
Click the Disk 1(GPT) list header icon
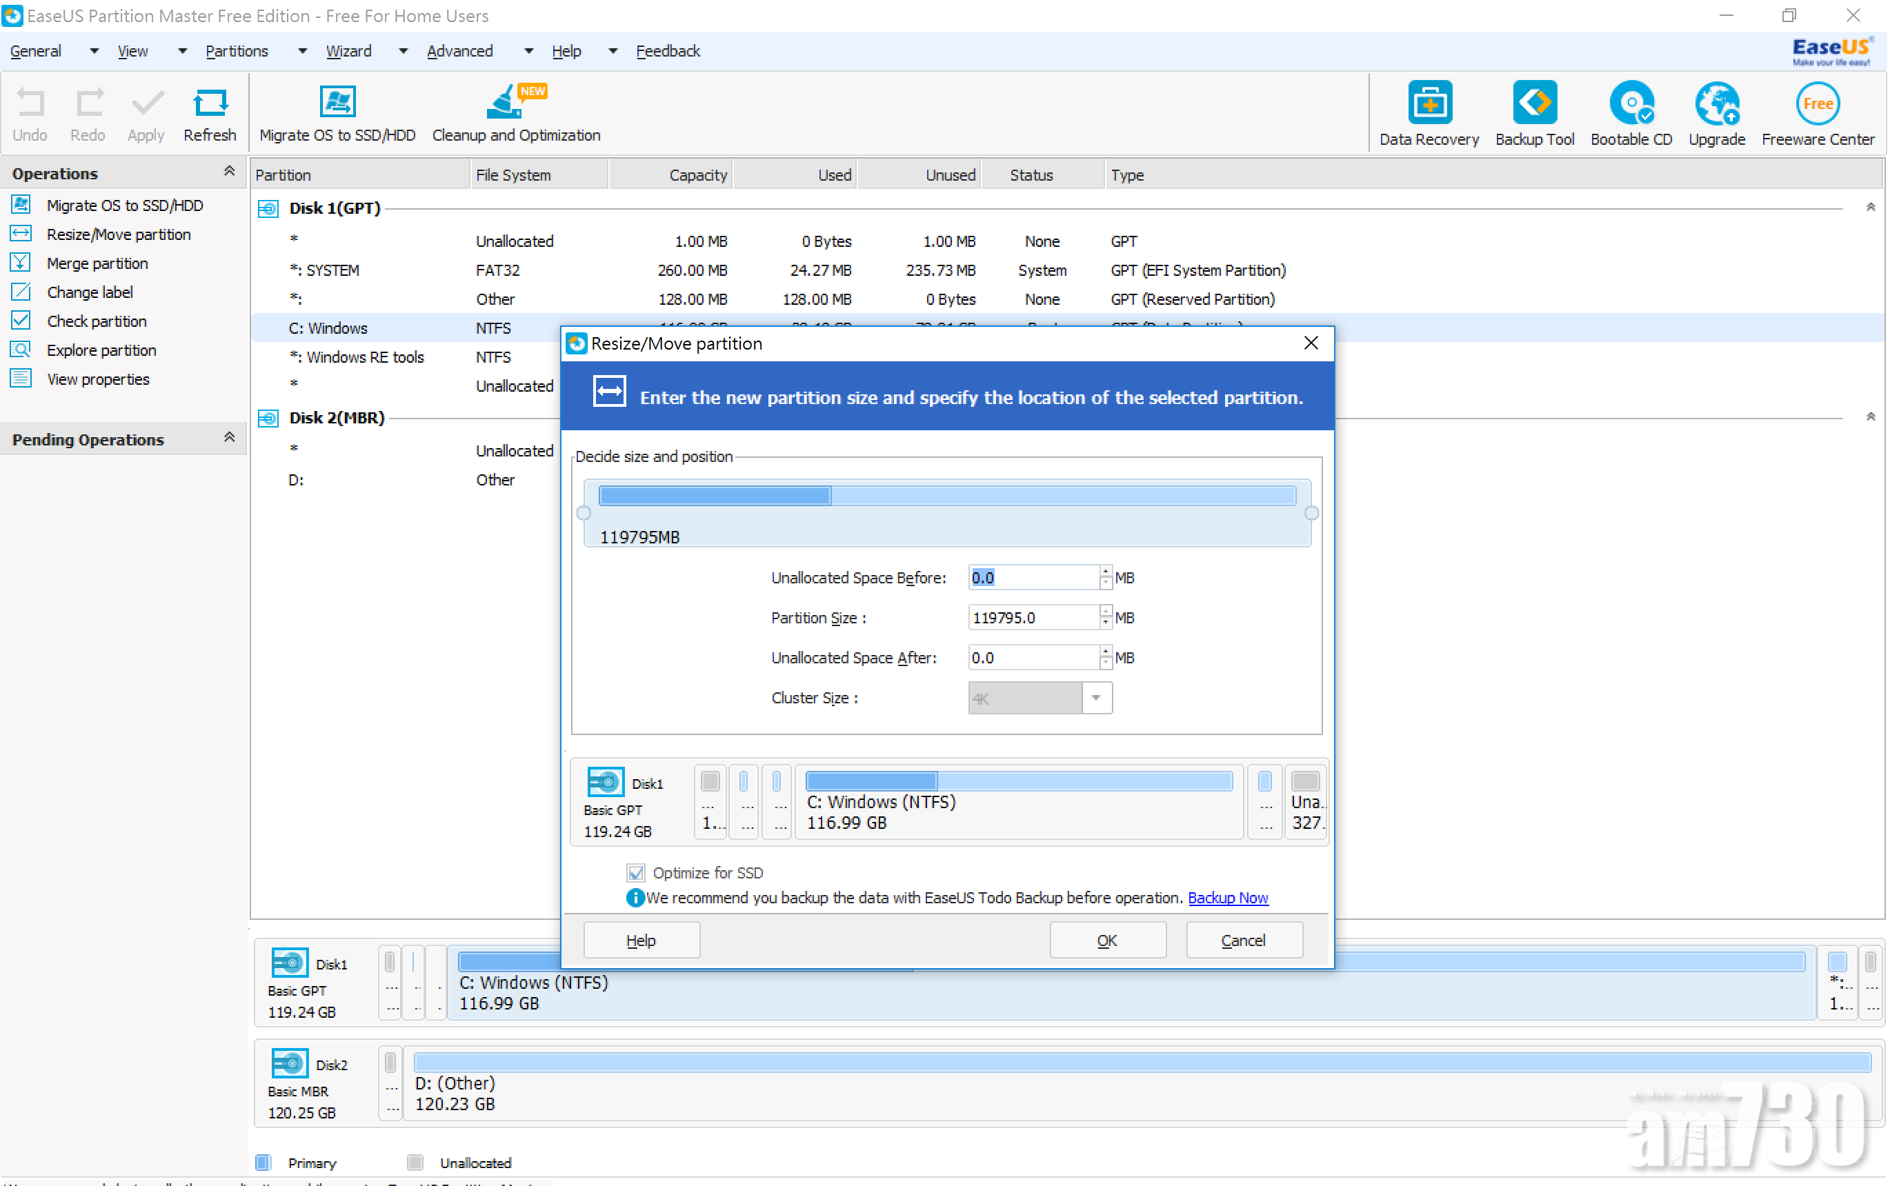[268, 209]
